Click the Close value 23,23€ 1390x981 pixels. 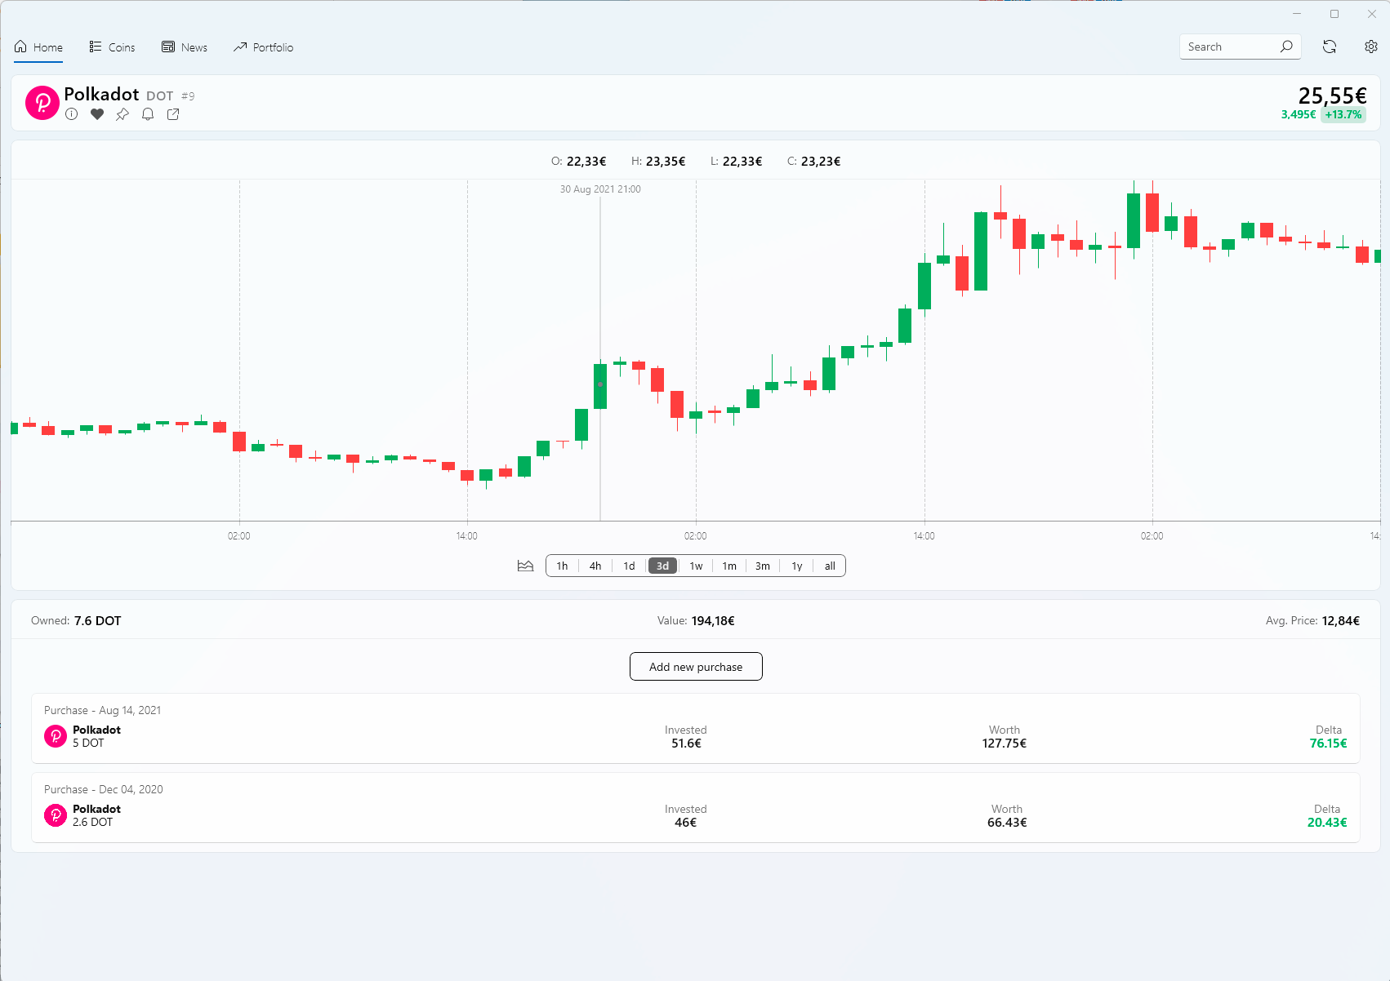click(x=821, y=162)
